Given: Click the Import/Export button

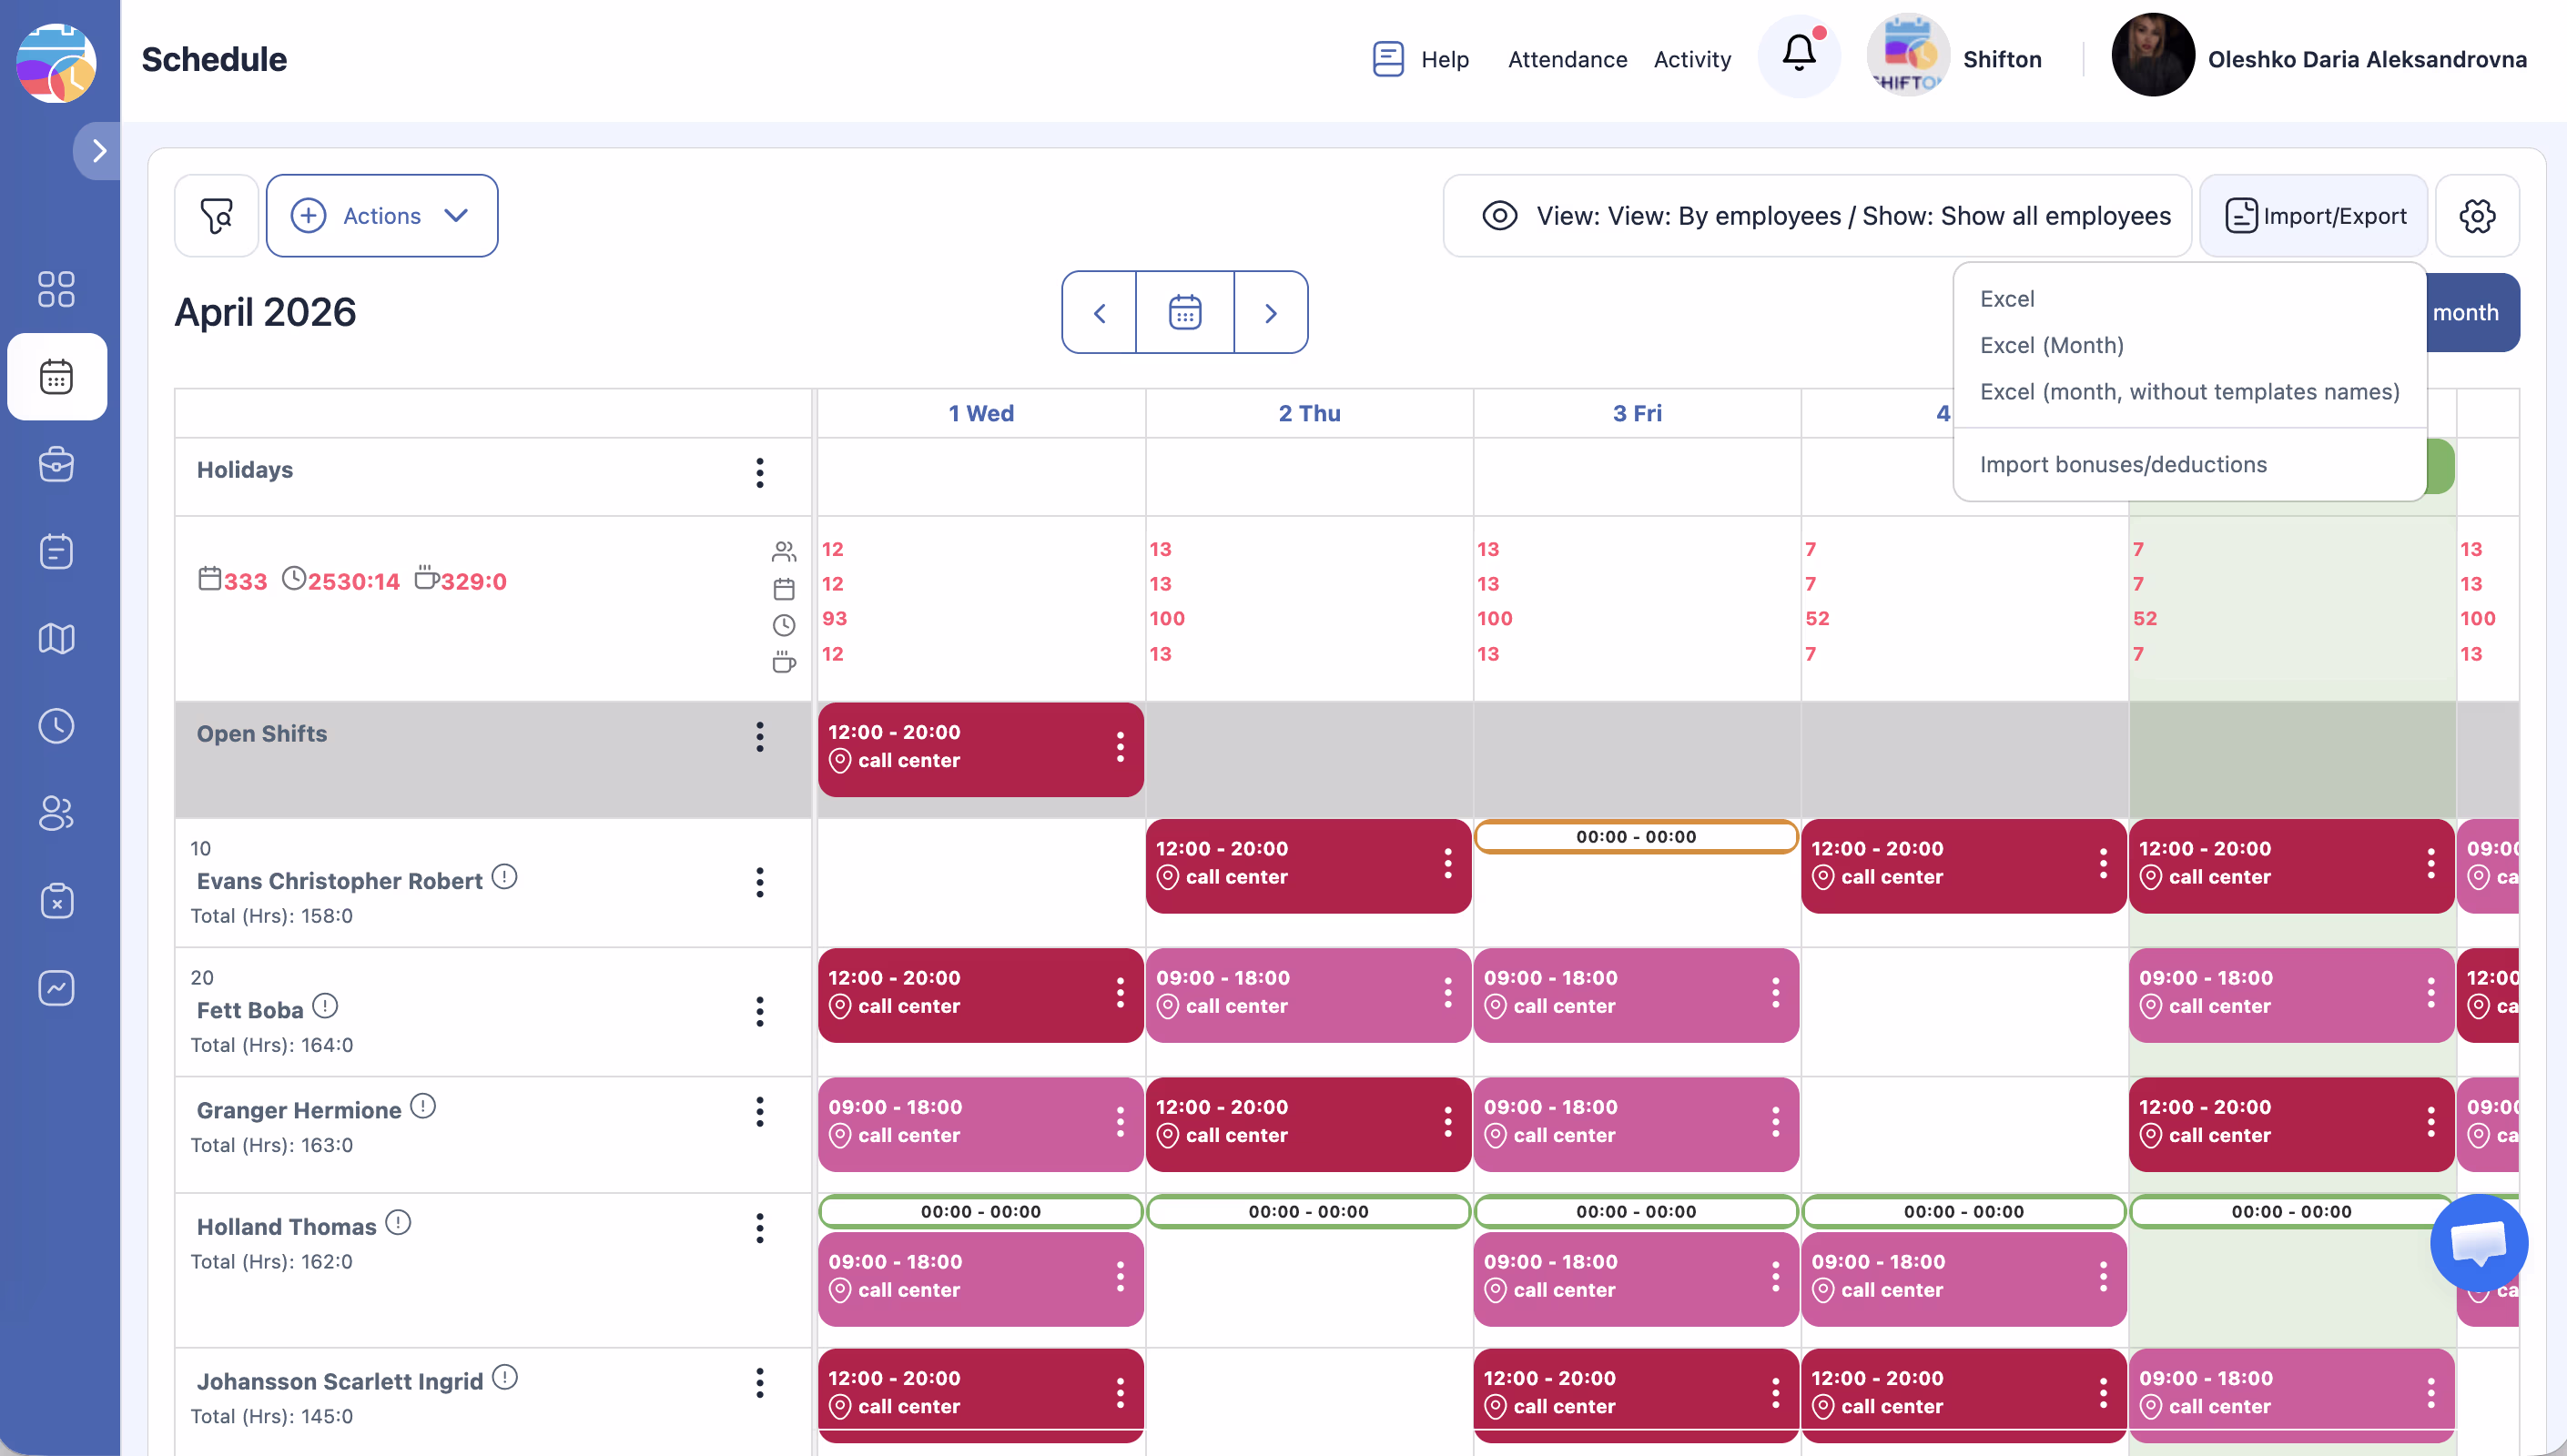Looking at the screenshot, I should coord(2314,216).
